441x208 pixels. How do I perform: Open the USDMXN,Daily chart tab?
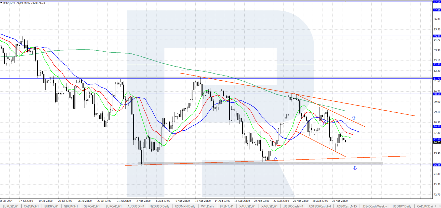185,206
